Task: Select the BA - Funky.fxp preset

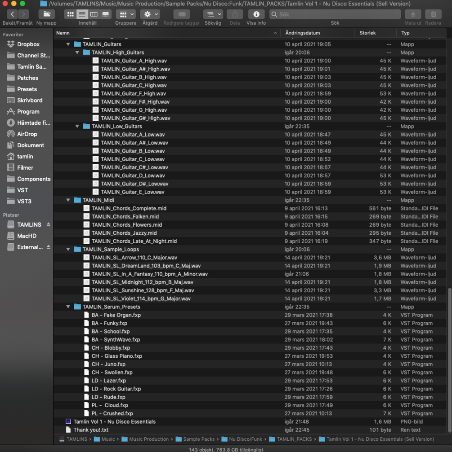Action: [x=250, y=323]
